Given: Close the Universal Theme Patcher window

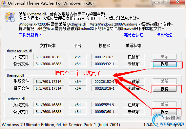Looking at the screenshot, I should 177,2.
